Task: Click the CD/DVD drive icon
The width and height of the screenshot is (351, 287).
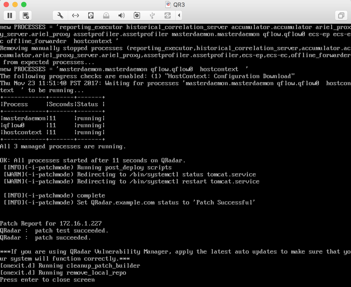Action: click(106, 15)
